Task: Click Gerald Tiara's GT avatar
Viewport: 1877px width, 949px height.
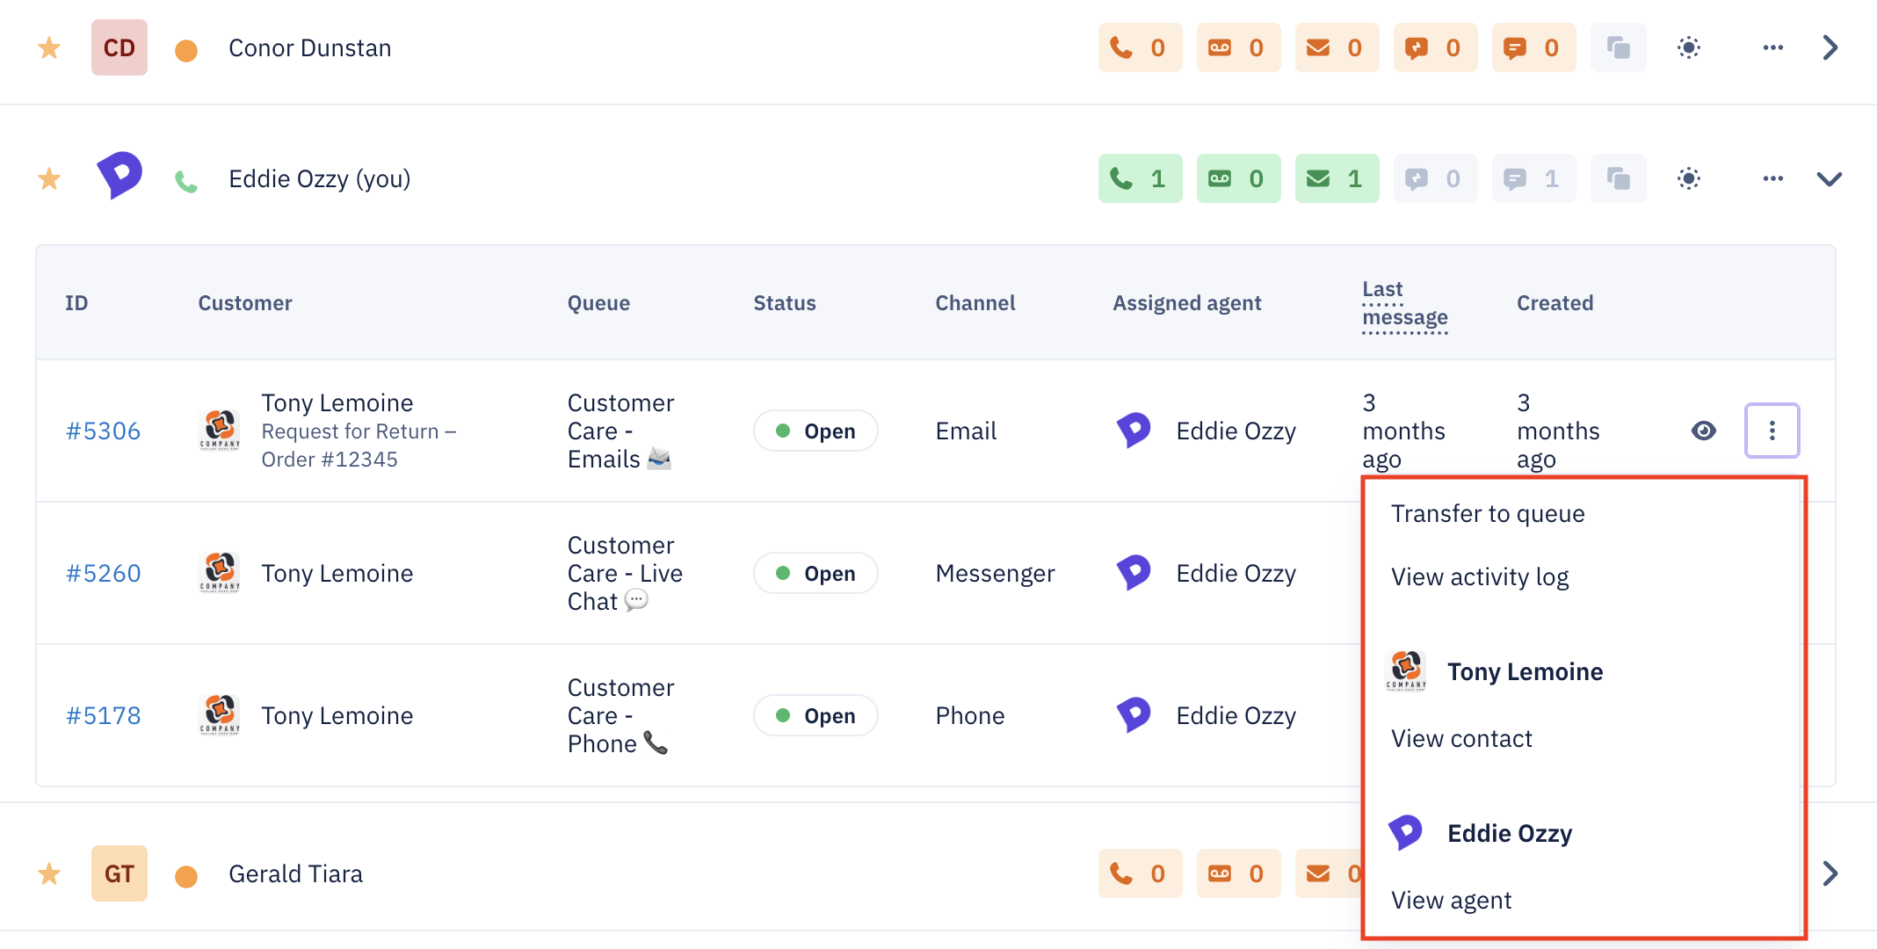Action: coord(120,873)
